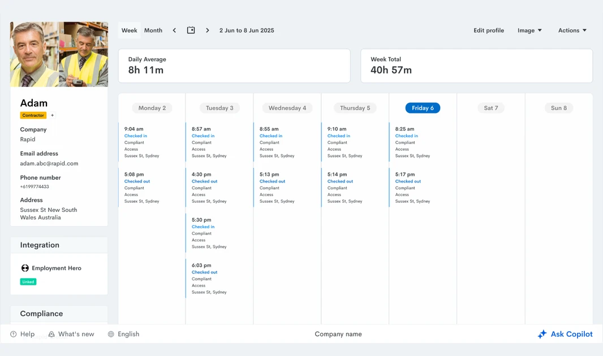The width and height of the screenshot is (603, 356).
Task: Click the phone number +6199774433
Action: 35,186
